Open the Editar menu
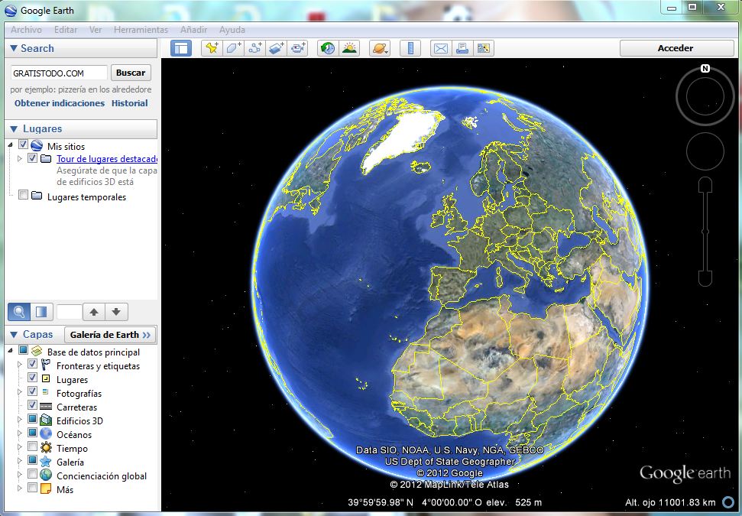This screenshot has height=516, width=742. [x=66, y=29]
